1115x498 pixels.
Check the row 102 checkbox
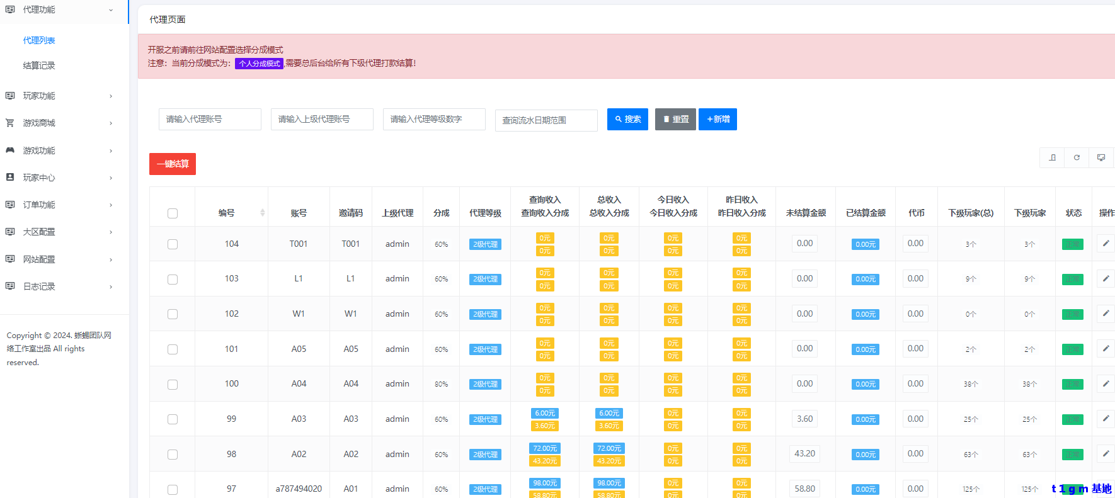pos(173,314)
